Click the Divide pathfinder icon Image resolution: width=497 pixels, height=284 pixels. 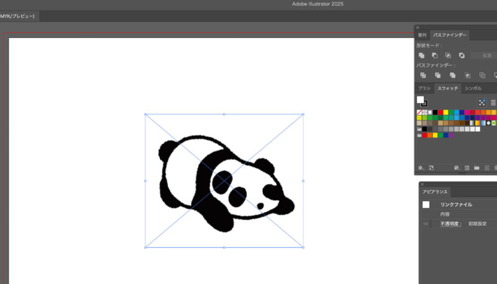click(422, 75)
